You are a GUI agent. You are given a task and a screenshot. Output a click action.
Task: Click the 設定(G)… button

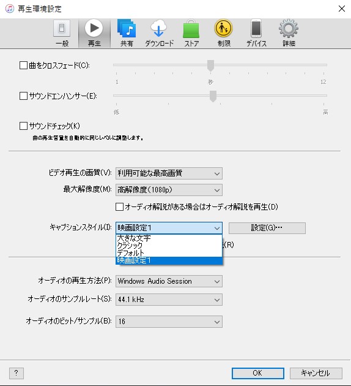click(x=267, y=228)
